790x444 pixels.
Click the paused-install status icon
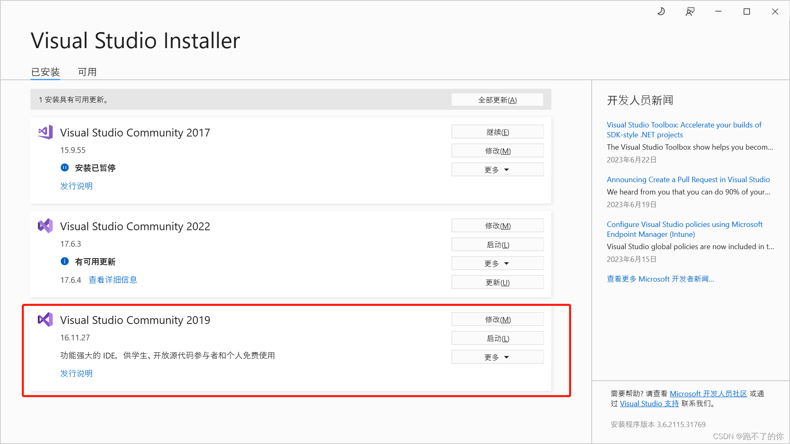(65, 167)
